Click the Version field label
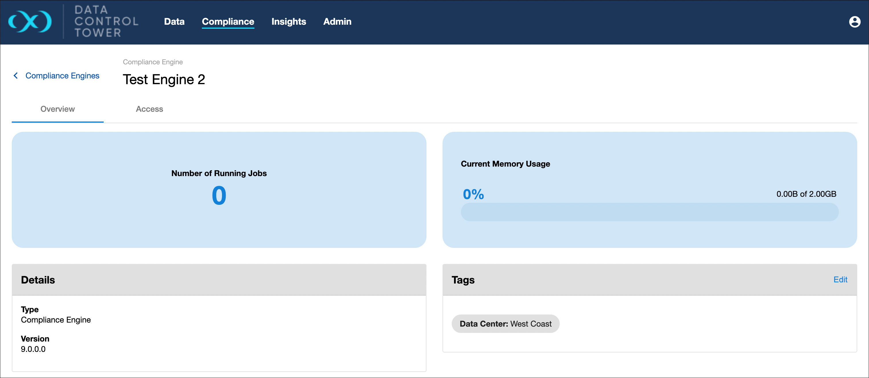This screenshot has height=378, width=869. tap(35, 339)
